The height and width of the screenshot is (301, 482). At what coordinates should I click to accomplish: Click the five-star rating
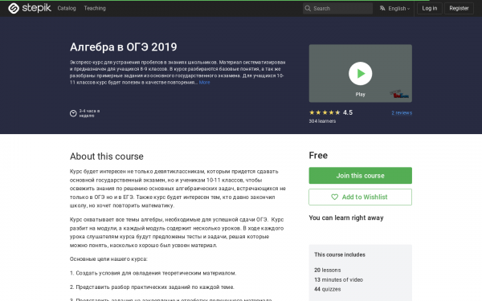(x=325, y=112)
